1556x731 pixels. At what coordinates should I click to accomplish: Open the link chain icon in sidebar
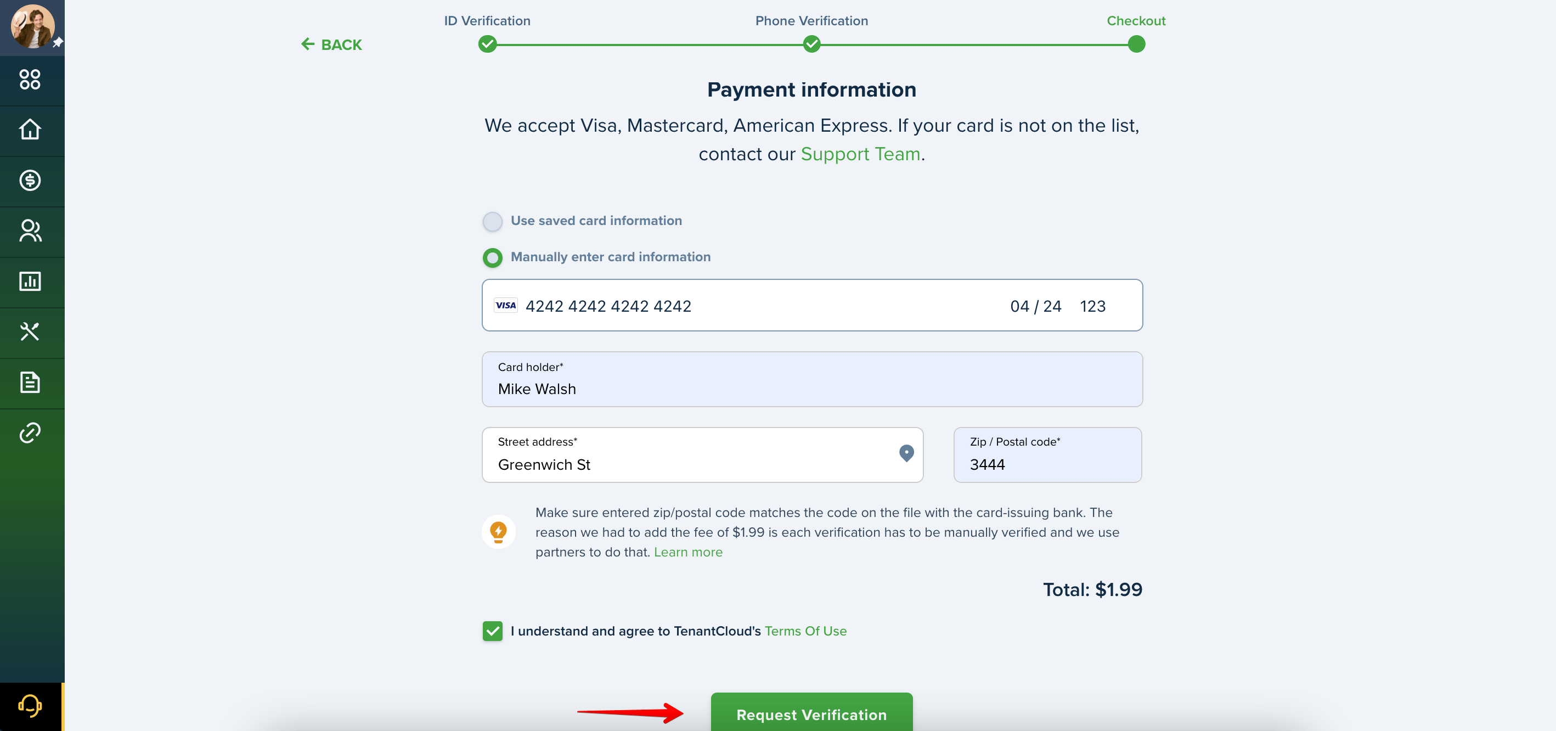pyautogui.click(x=30, y=432)
